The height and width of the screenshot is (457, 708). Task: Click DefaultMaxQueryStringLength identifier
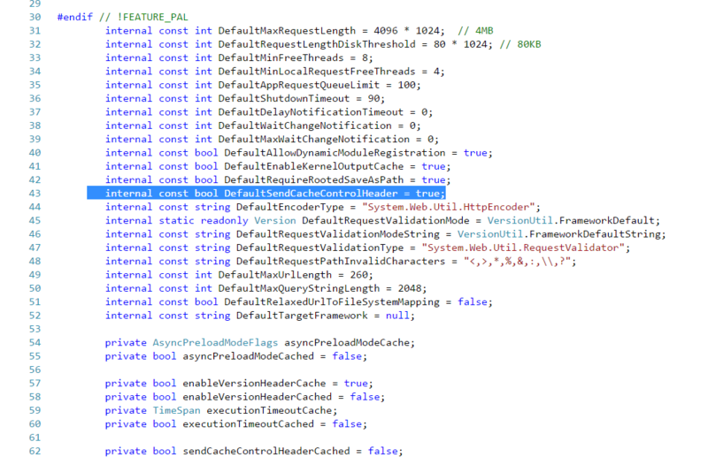[x=299, y=288]
